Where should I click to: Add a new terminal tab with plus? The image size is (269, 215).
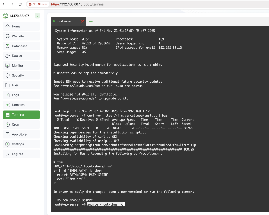[91, 21]
